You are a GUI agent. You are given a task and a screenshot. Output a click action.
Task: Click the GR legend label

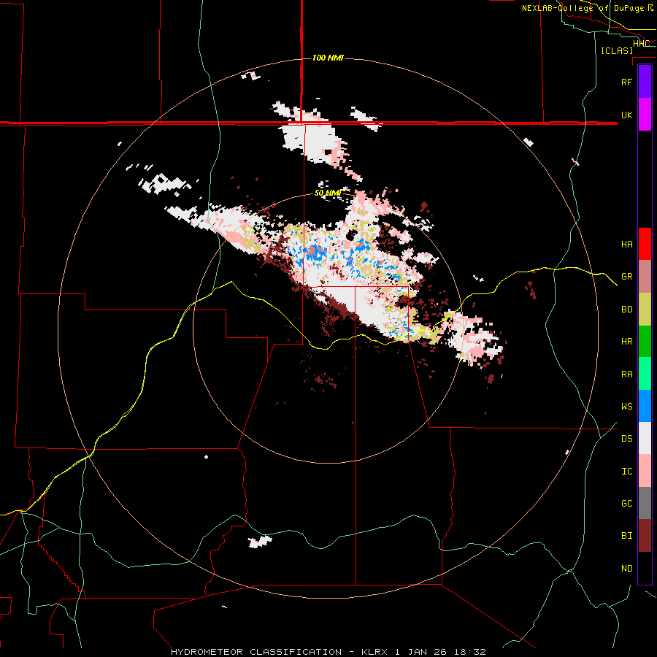[x=626, y=277]
